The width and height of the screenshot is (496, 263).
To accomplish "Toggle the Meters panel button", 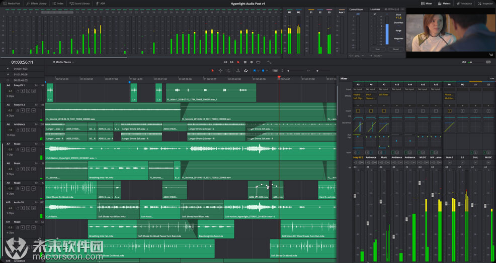I will click(444, 4).
